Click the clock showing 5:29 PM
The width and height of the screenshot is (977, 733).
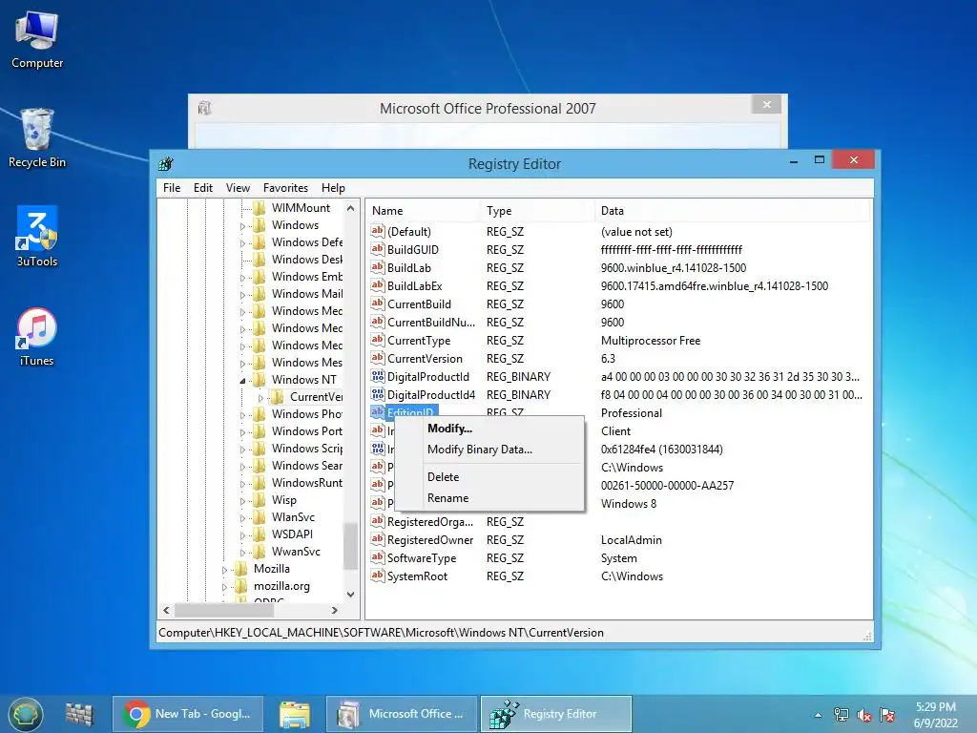(x=935, y=707)
